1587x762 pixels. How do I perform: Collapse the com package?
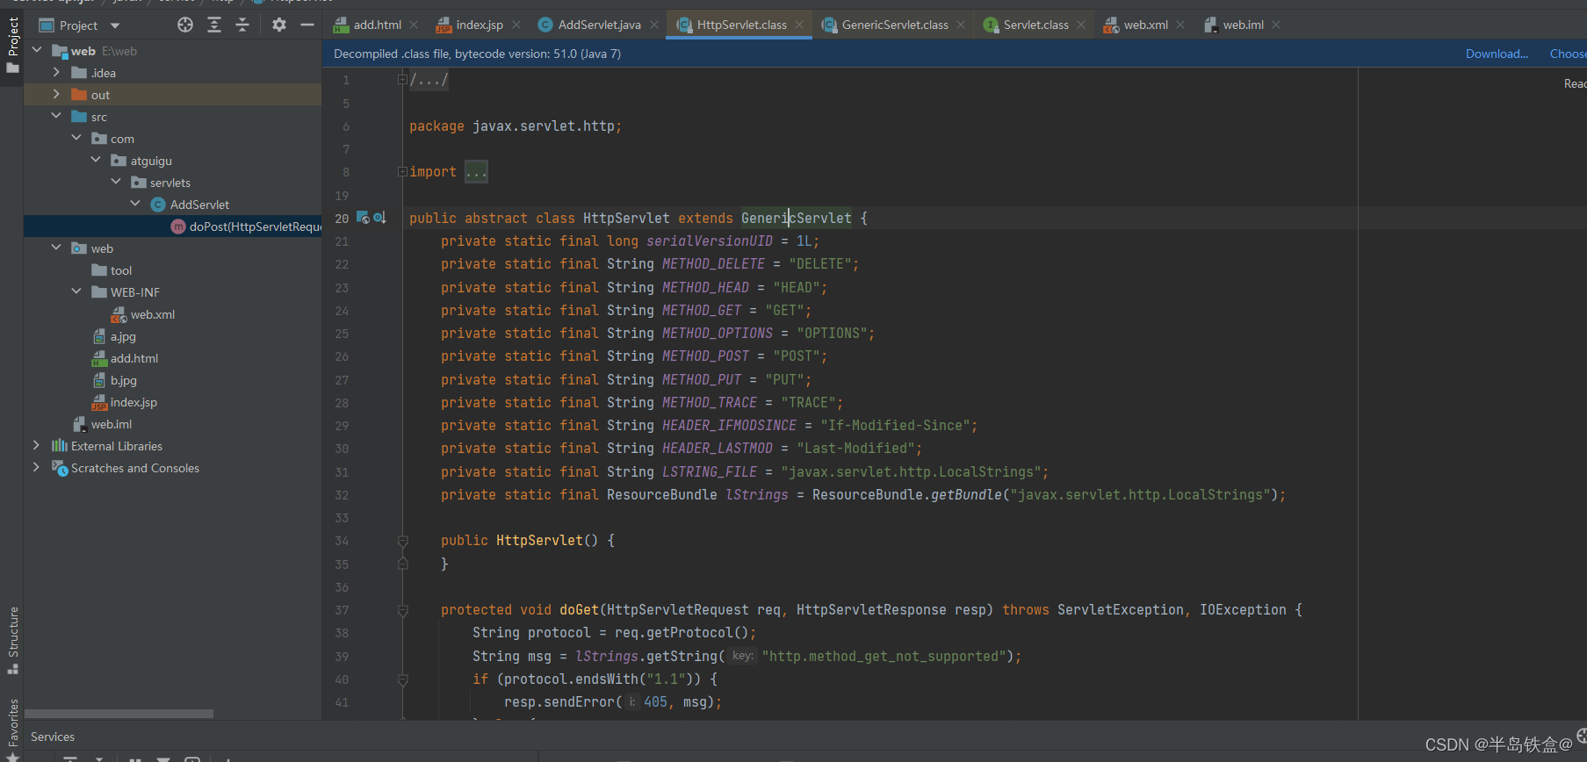tap(76, 138)
